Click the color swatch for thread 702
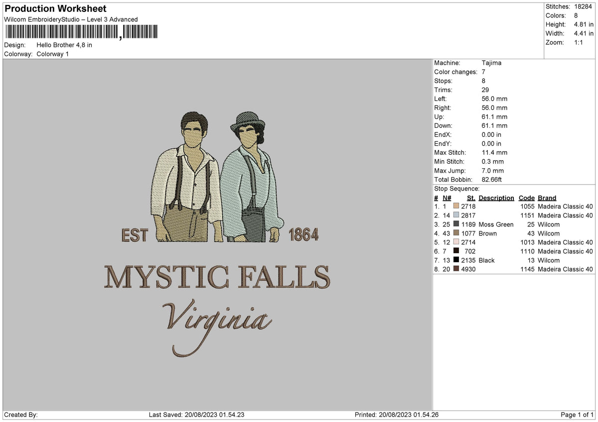The image size is (598, 422). [456, 251]
